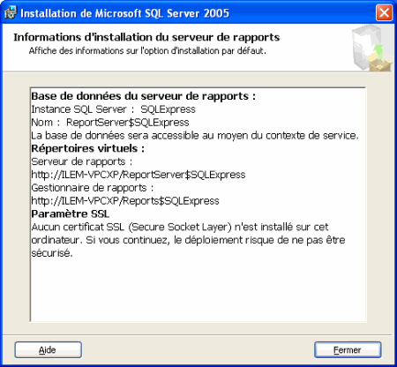Viewport: 397px width, 367px height.
Task: Click the Gestionnaire de rapports : label
Action: [93, 188]
